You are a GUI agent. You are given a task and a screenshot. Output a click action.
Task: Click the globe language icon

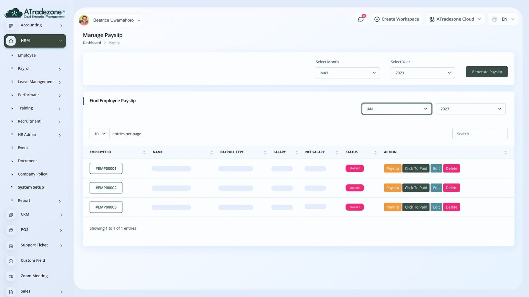tap(495, 19)
